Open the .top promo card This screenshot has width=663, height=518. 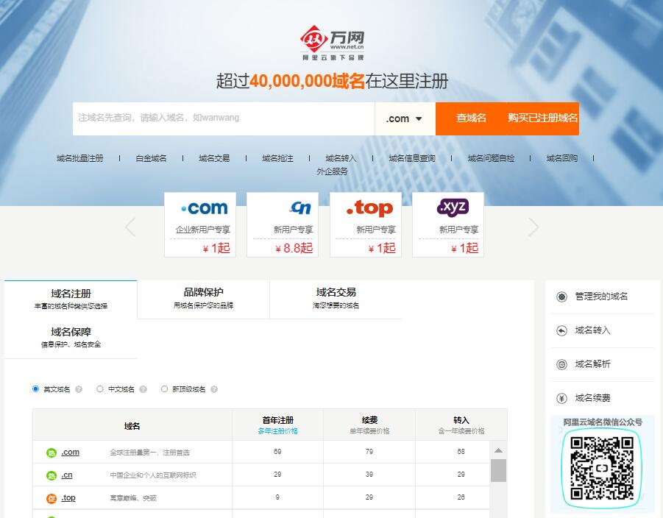click(365, 224)
